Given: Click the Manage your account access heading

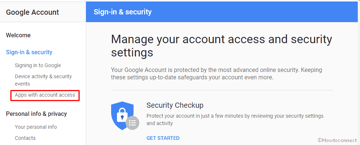Looking at the screenshot, I should (x=221, y=46).
